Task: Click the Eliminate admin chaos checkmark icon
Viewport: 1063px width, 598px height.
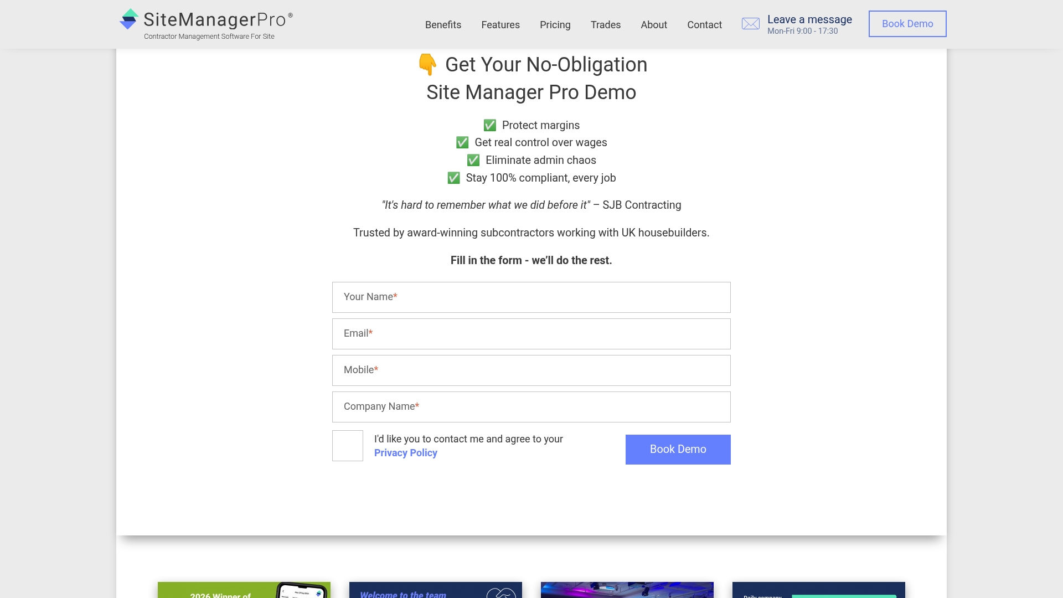Action: coord(473,160)
